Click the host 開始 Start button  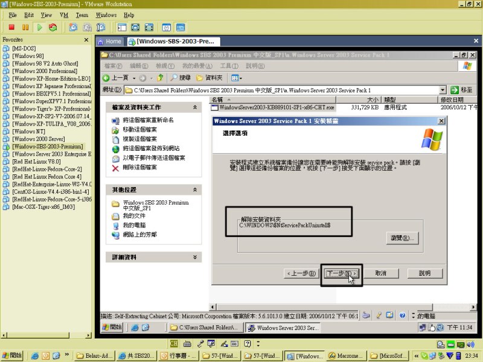pyautogui.click(x=12, y=356)
